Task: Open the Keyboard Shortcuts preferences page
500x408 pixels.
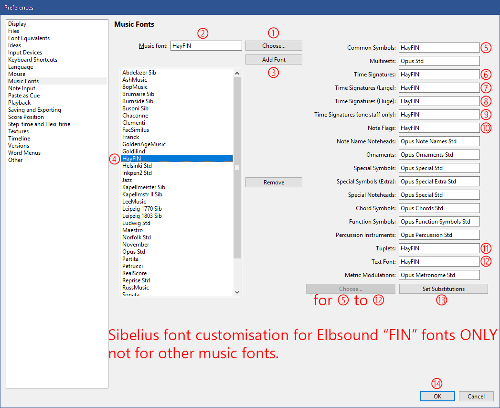Action: [x=32, y=60]
